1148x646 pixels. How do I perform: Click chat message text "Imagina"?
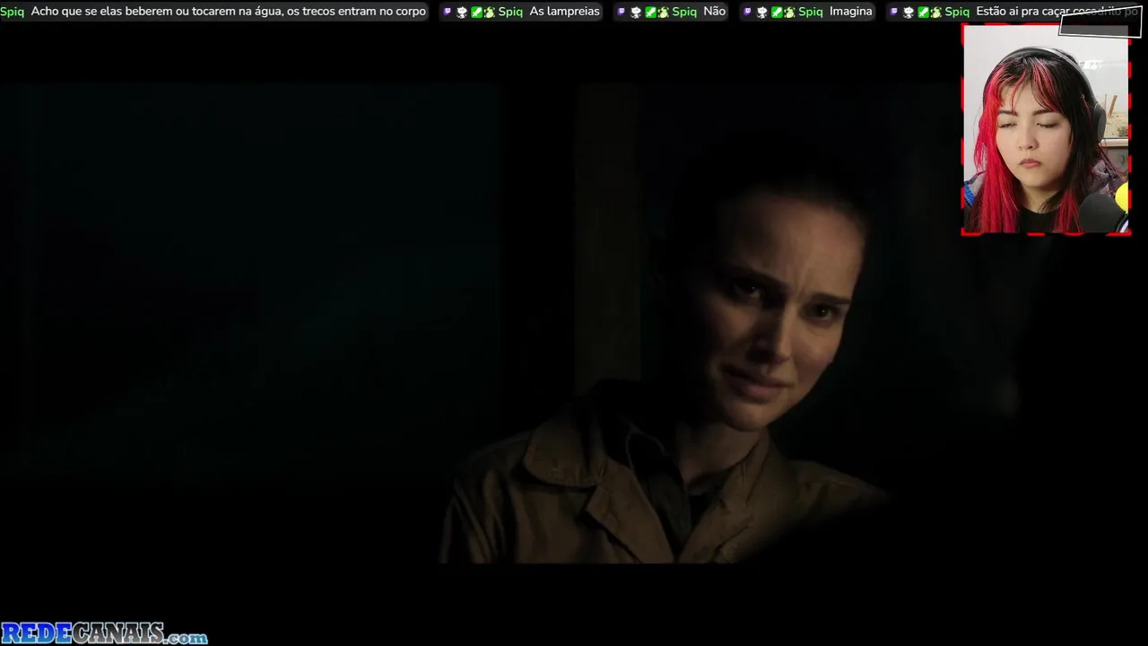[851, 12]
